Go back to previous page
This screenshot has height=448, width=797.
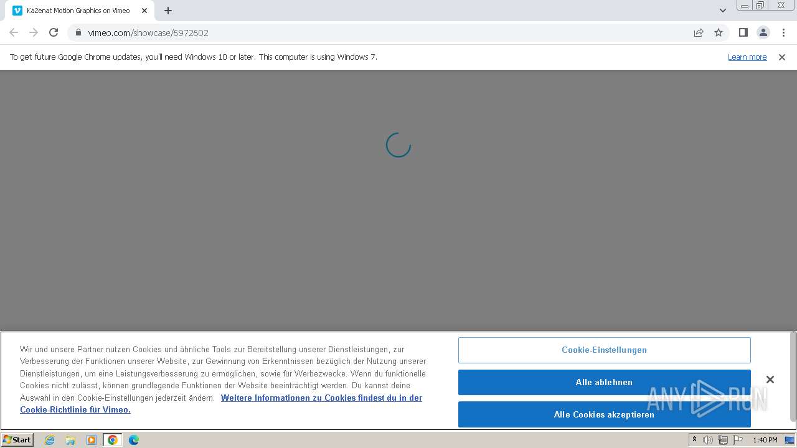tap(14, 32)
